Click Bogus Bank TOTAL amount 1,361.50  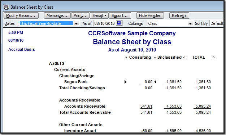pyautogui.click(x=203, y=82)
